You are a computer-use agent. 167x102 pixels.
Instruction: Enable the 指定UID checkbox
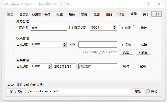point(71,28)
